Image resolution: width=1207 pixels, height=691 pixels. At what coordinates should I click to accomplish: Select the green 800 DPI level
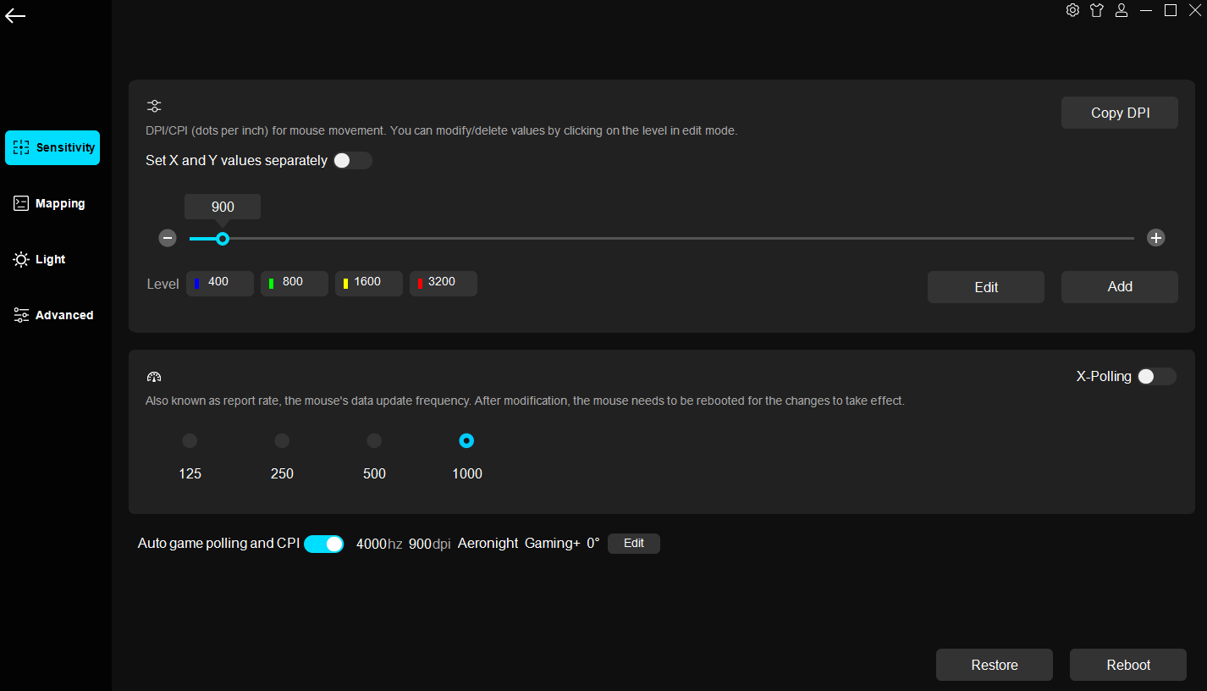[295, 284]
